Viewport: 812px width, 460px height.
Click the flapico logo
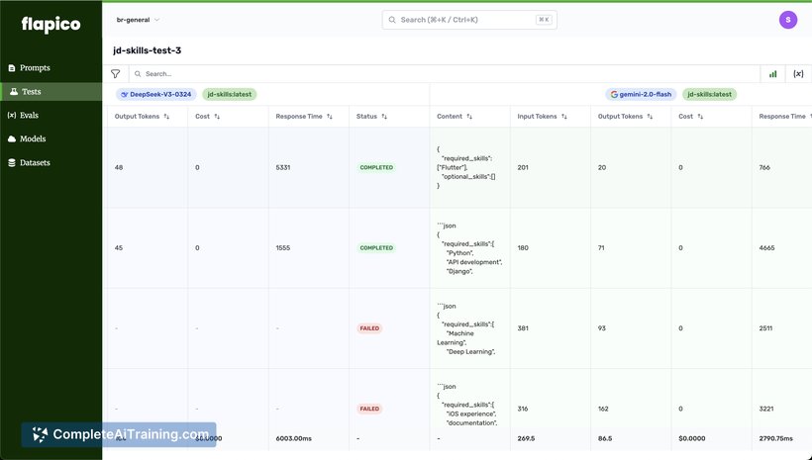click(x=51, y=25)
